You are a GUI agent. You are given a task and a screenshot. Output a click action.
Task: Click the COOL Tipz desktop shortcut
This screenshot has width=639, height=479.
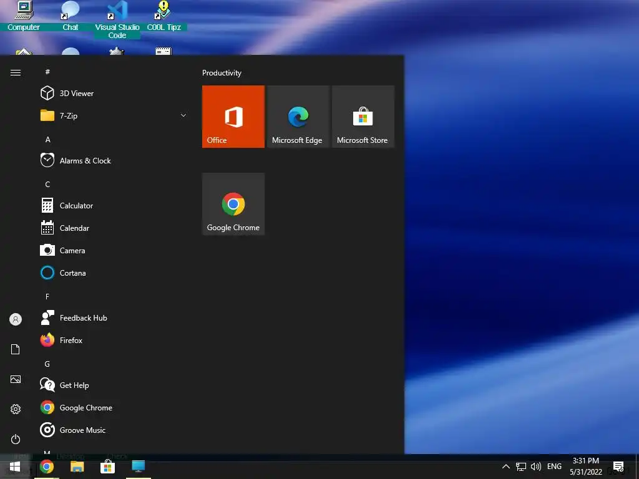(x=164, y=16)
